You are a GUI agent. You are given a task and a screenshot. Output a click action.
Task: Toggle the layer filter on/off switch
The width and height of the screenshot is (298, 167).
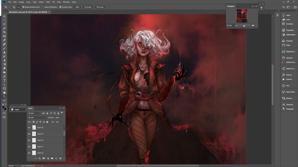pos(62,113)
